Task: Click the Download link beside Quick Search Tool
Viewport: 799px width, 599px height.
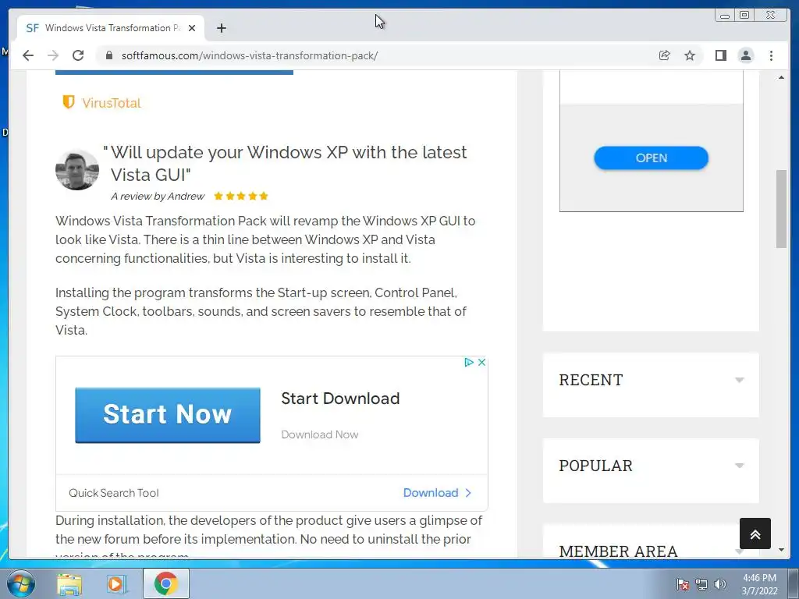Action: pos(437,493)
